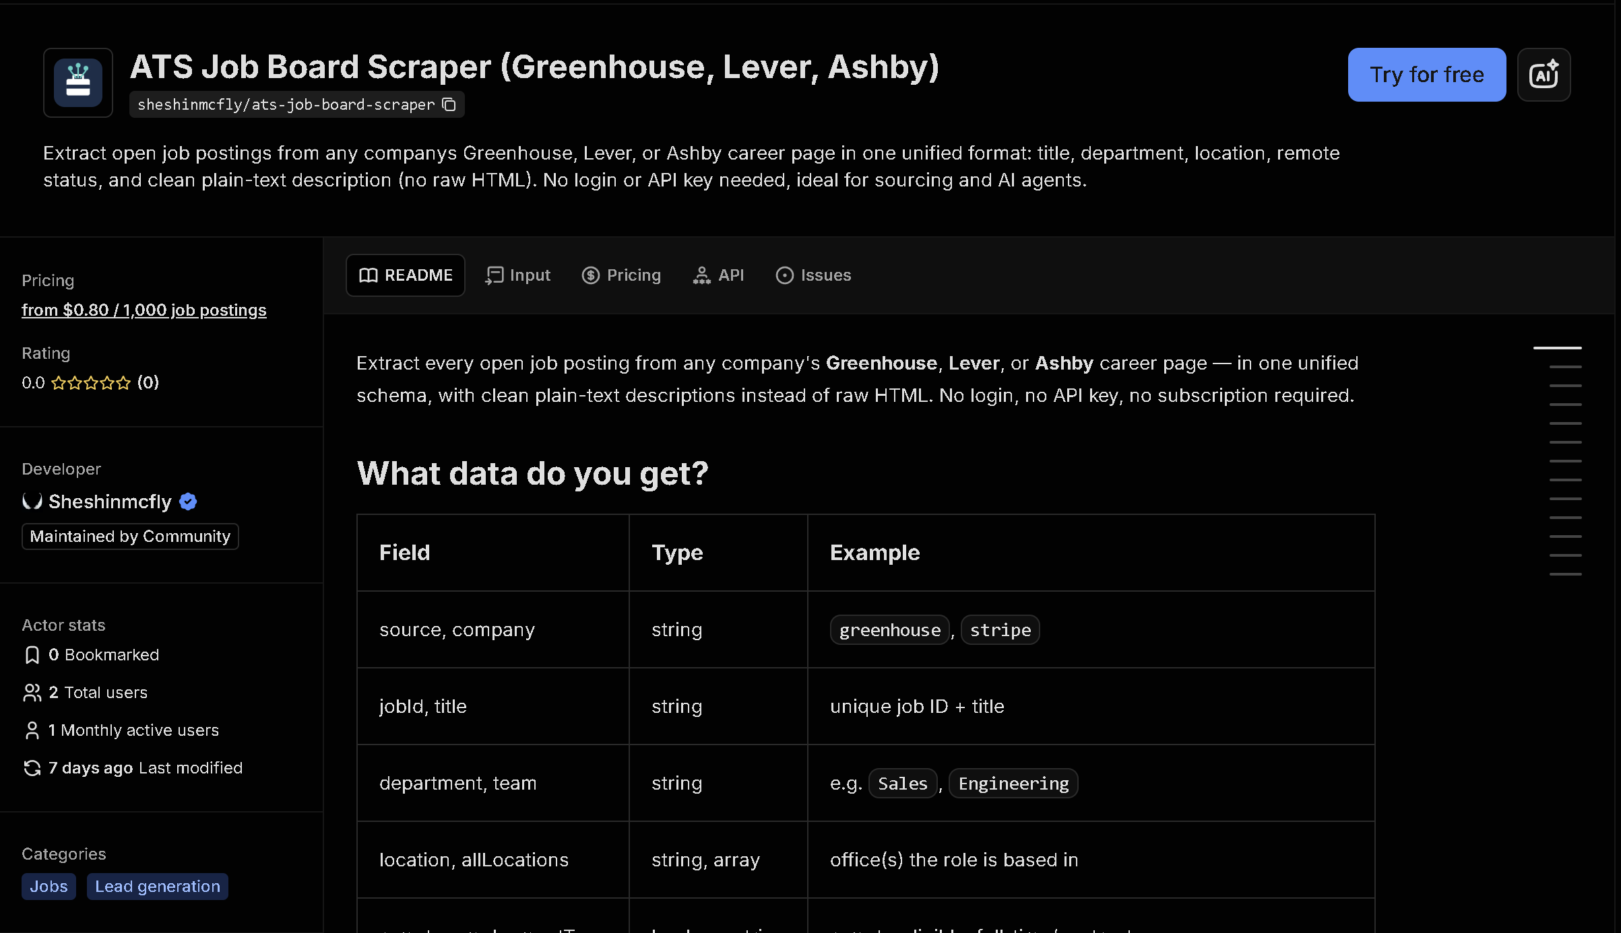This screenshot has height=933, width=1621.
Task: Click the ATS Job Board Scraper actor logo
Action: click(78, 83)
